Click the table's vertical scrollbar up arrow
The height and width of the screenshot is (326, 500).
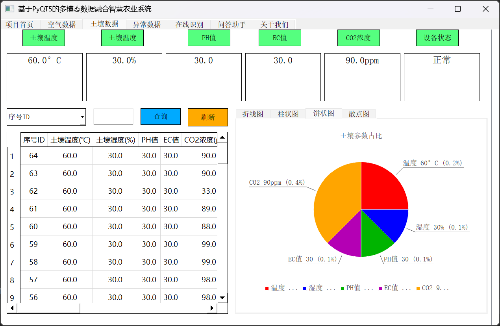222,137
